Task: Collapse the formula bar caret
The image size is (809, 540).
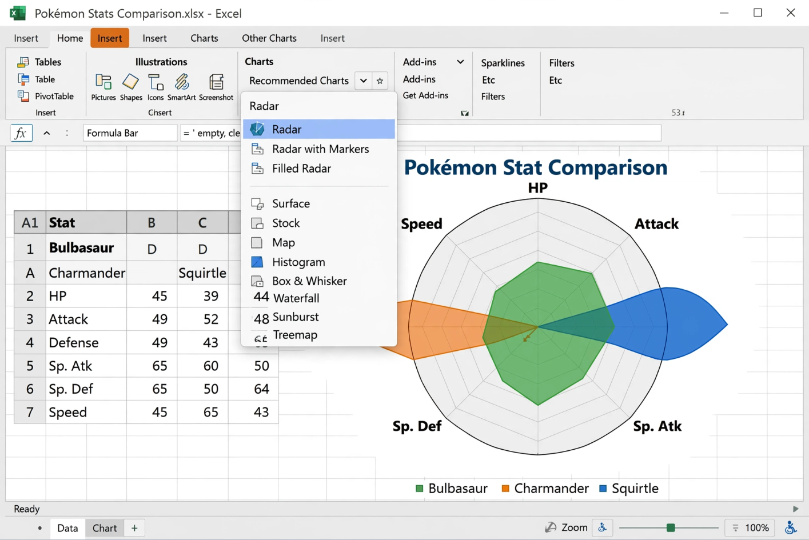Action: point(47,133)
